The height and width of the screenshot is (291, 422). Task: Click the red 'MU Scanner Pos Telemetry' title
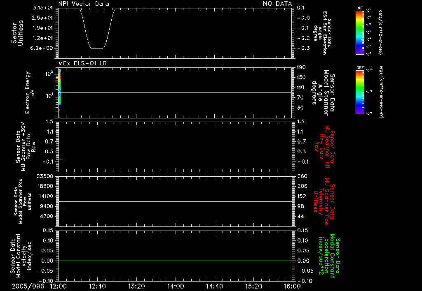click(325, 201)
